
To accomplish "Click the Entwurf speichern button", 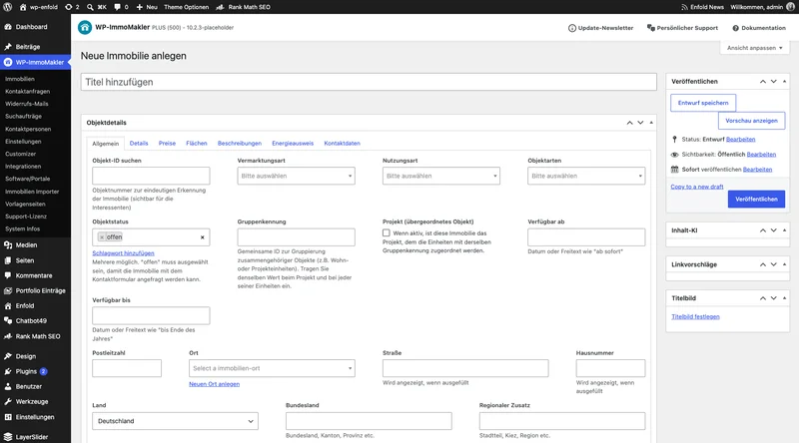I will click(703, 103).
